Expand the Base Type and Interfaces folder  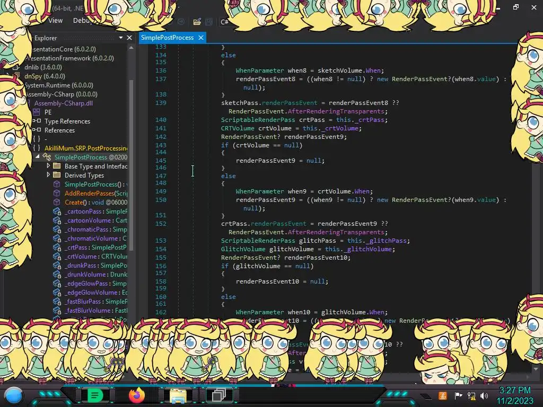coord(48,166)
